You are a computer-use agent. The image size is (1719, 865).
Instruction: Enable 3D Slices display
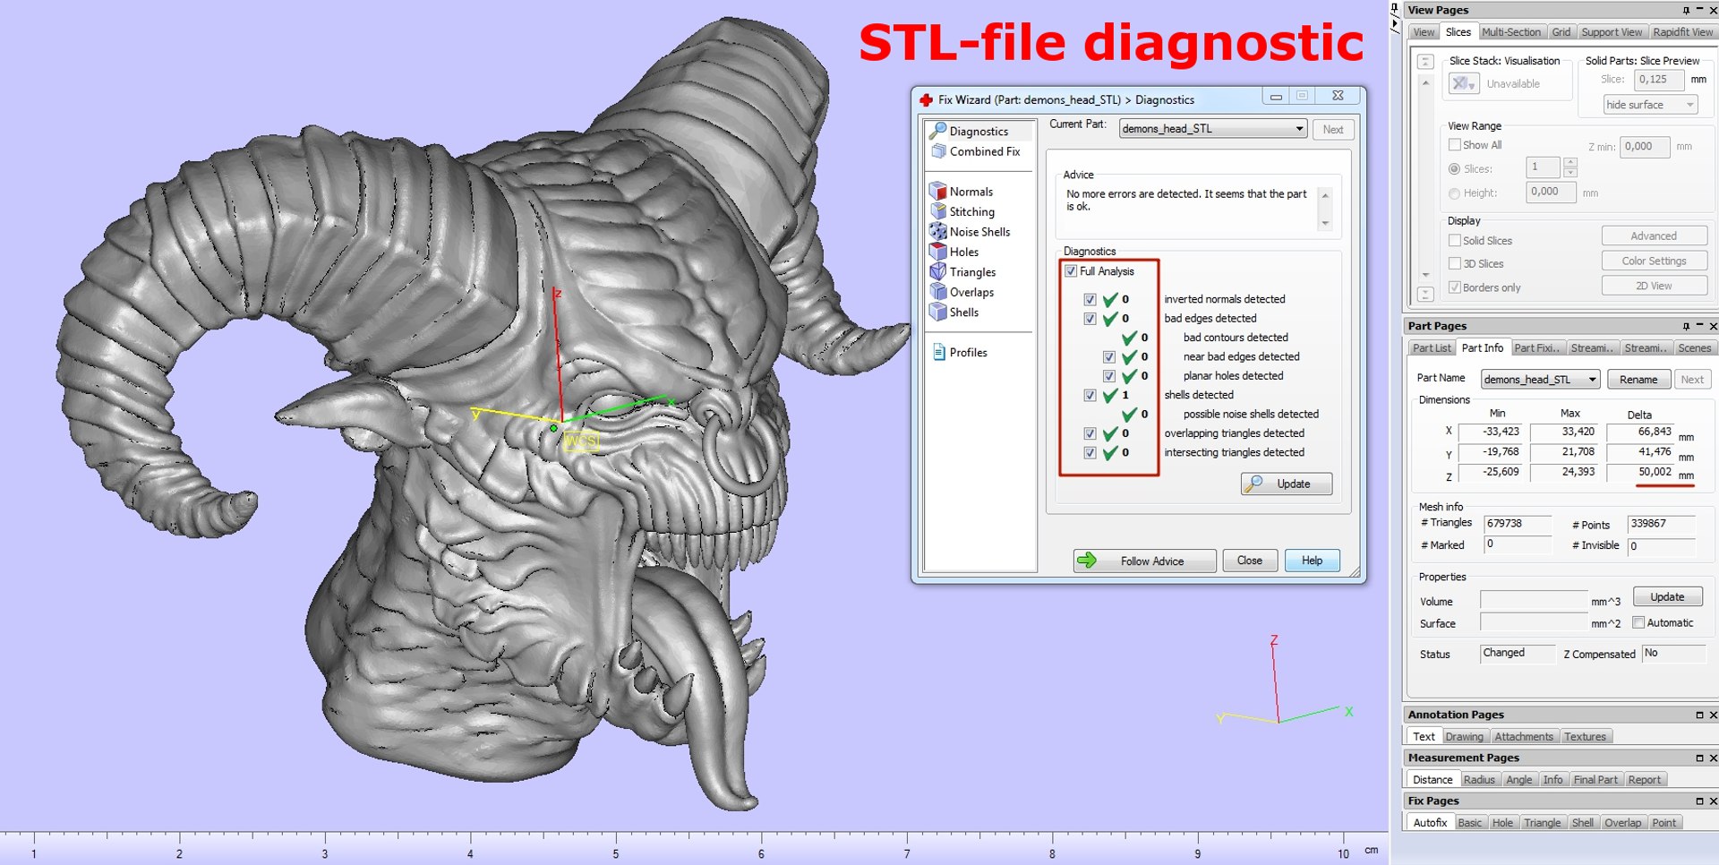coord(1455,263)
